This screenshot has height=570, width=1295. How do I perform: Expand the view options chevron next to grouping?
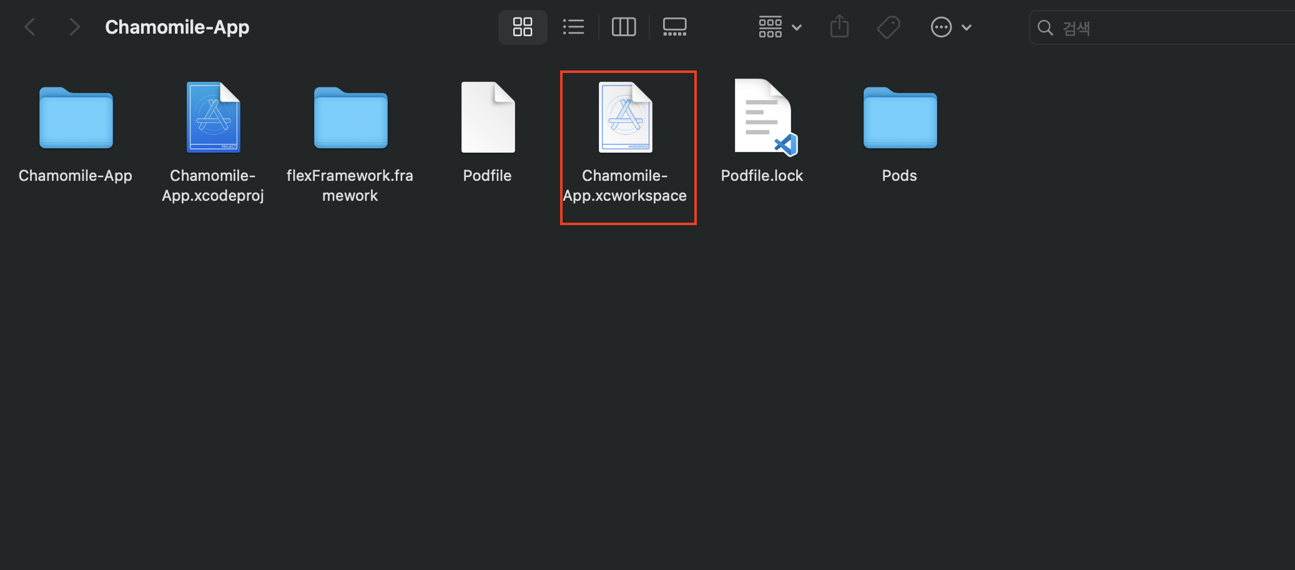click(x=797, y=27)
